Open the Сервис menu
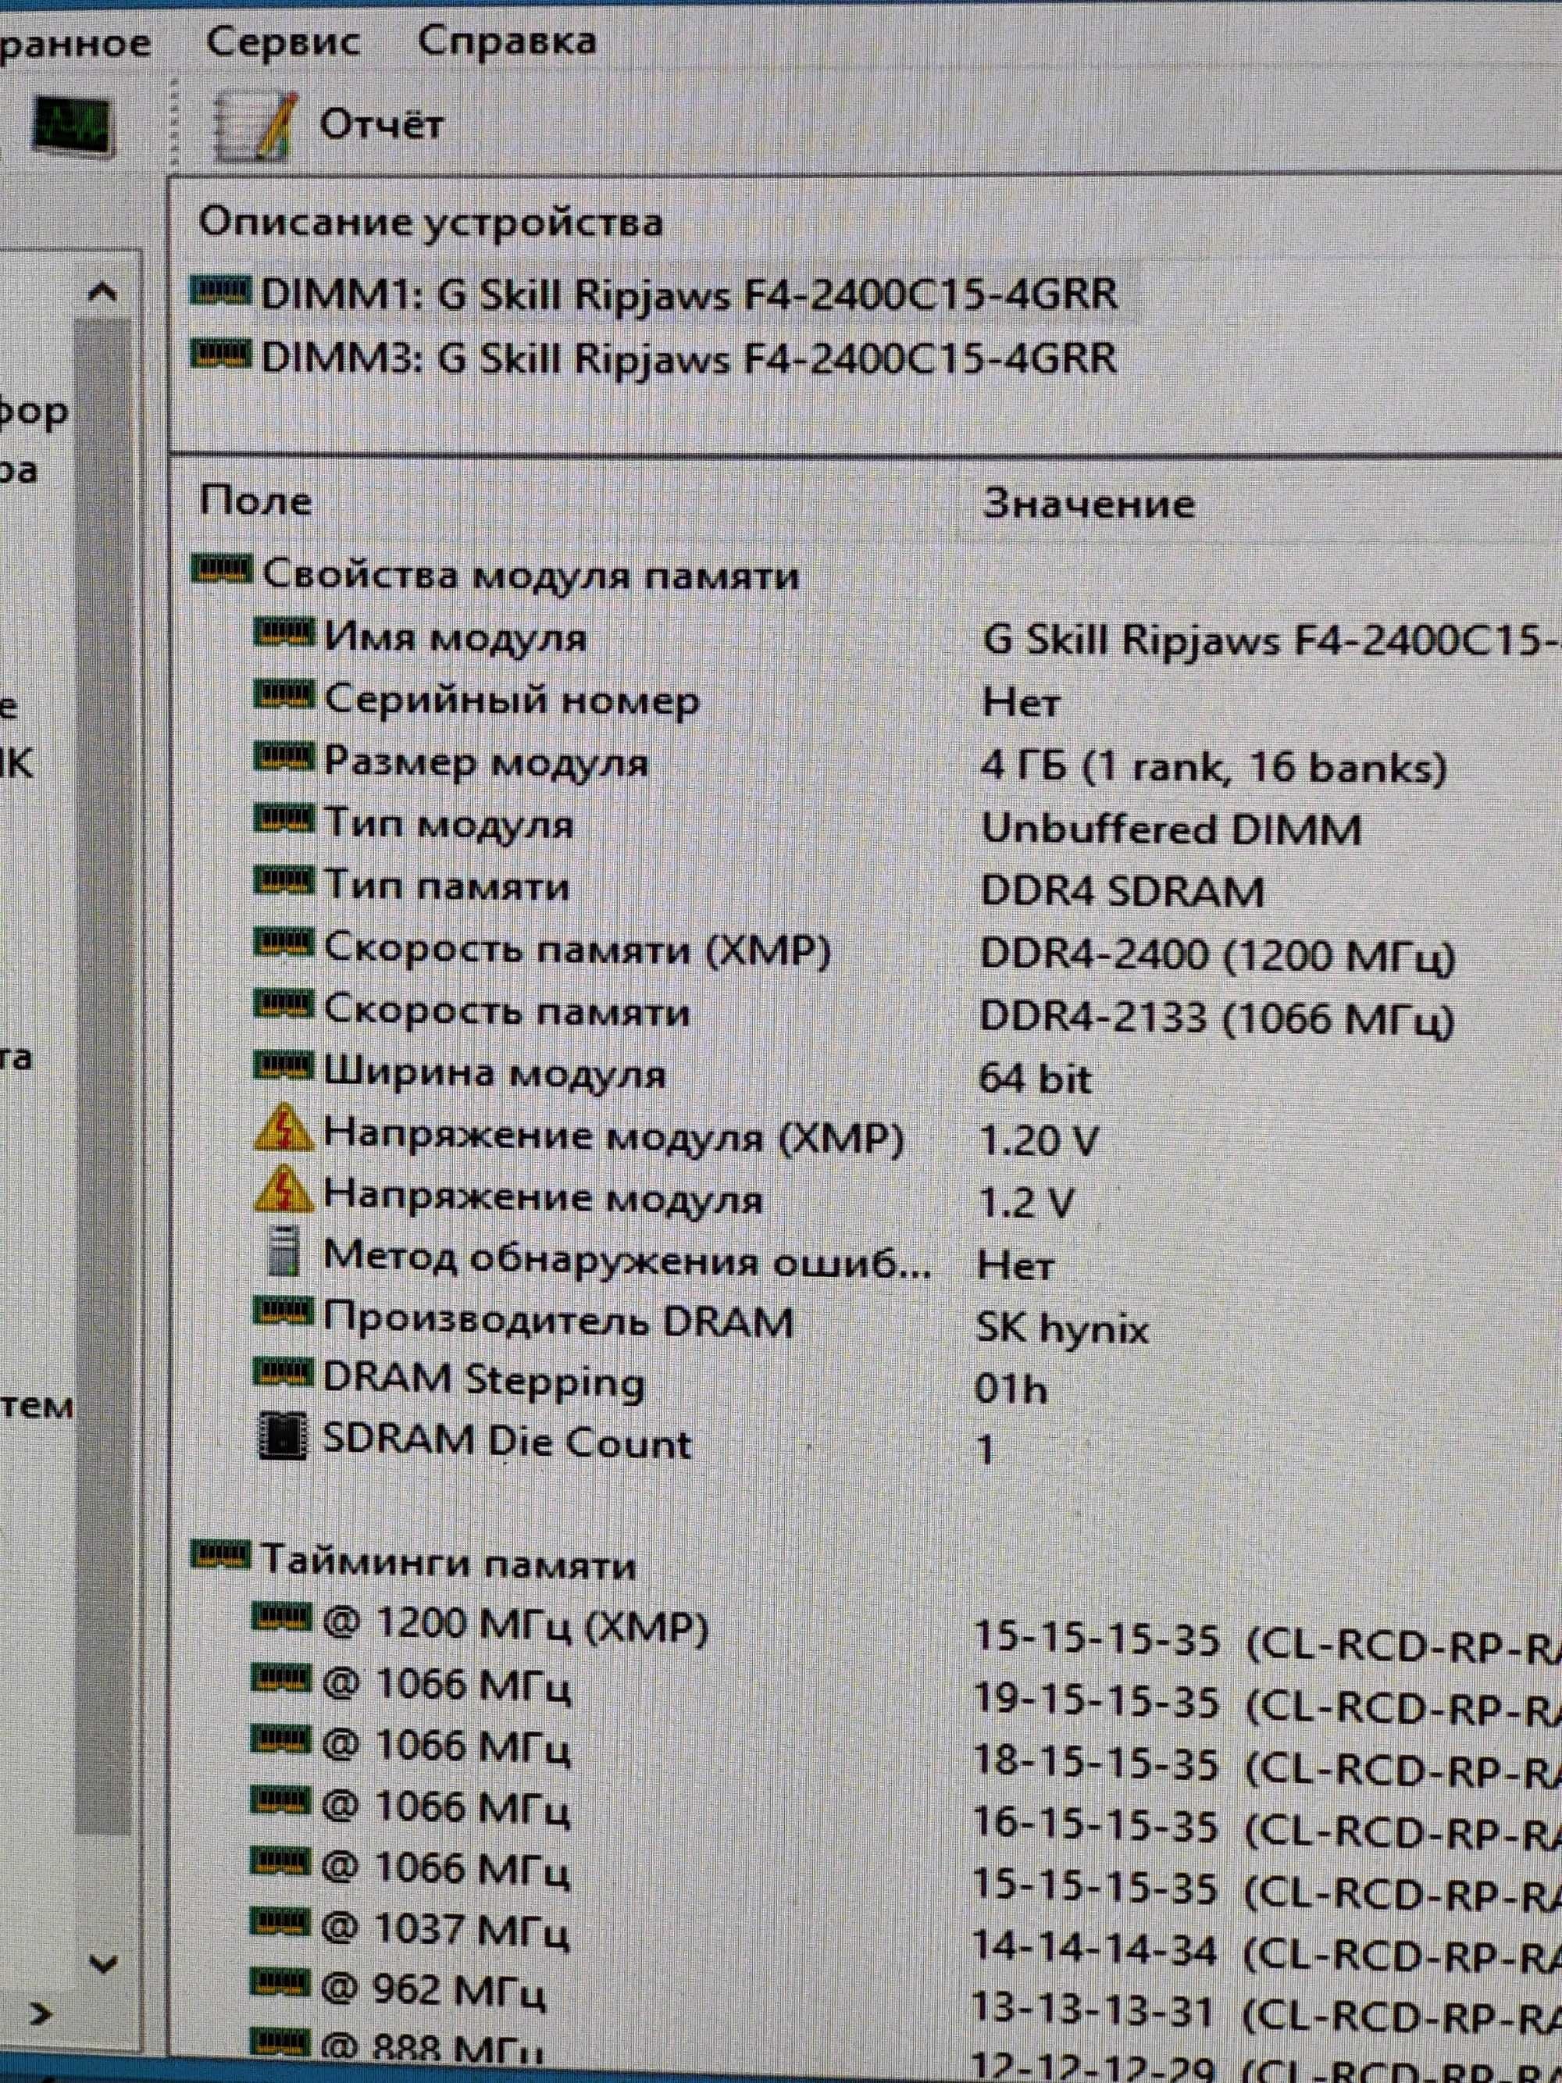The image size is (1562, 2083). [283, 41]
